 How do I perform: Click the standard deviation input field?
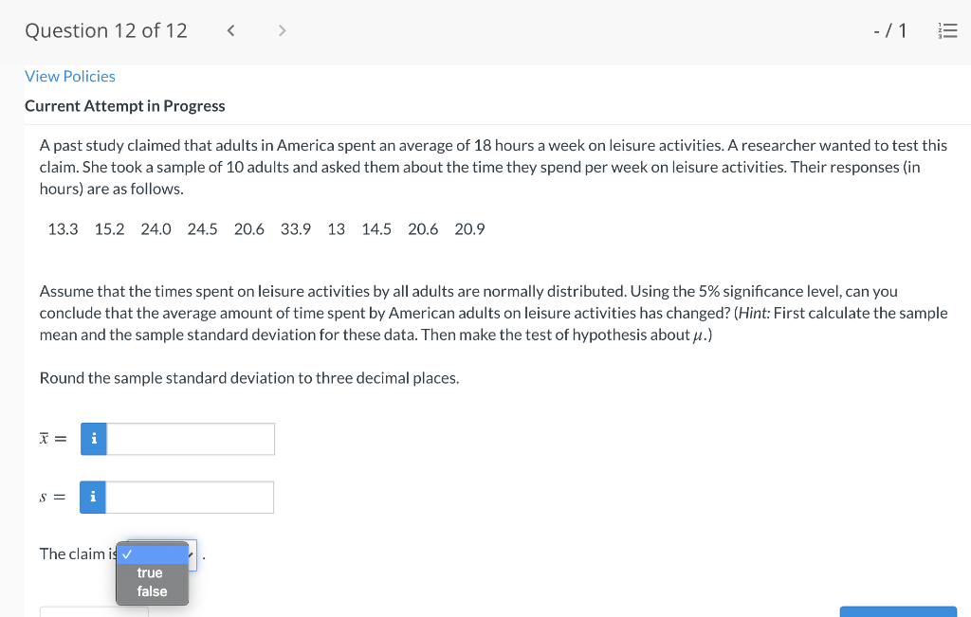click(190, 497)
